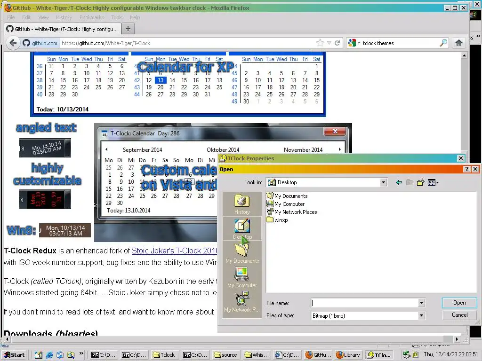This screenshot has height=361, width=482.
Task: Click the Windows Start button
Action: point(14,355)
